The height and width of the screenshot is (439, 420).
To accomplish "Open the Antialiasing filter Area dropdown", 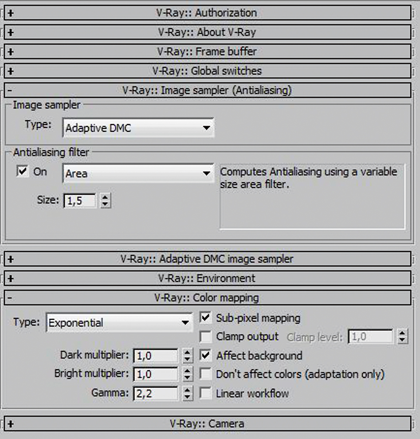I will tap(138, 173).
